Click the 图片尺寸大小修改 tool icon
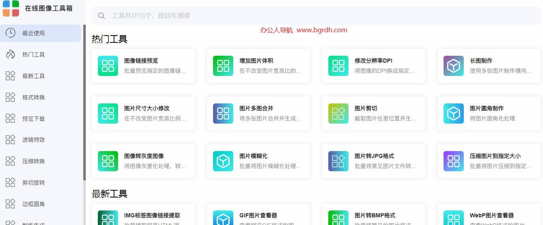 [x=108, y=114]
